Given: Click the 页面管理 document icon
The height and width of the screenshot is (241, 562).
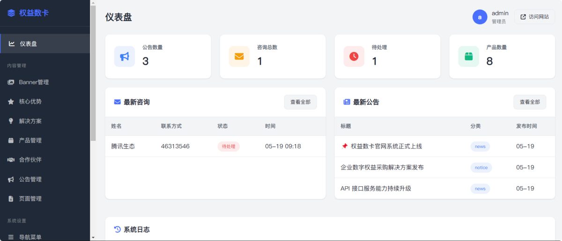Looking at the screenshot, I should [x=11, y=199].
